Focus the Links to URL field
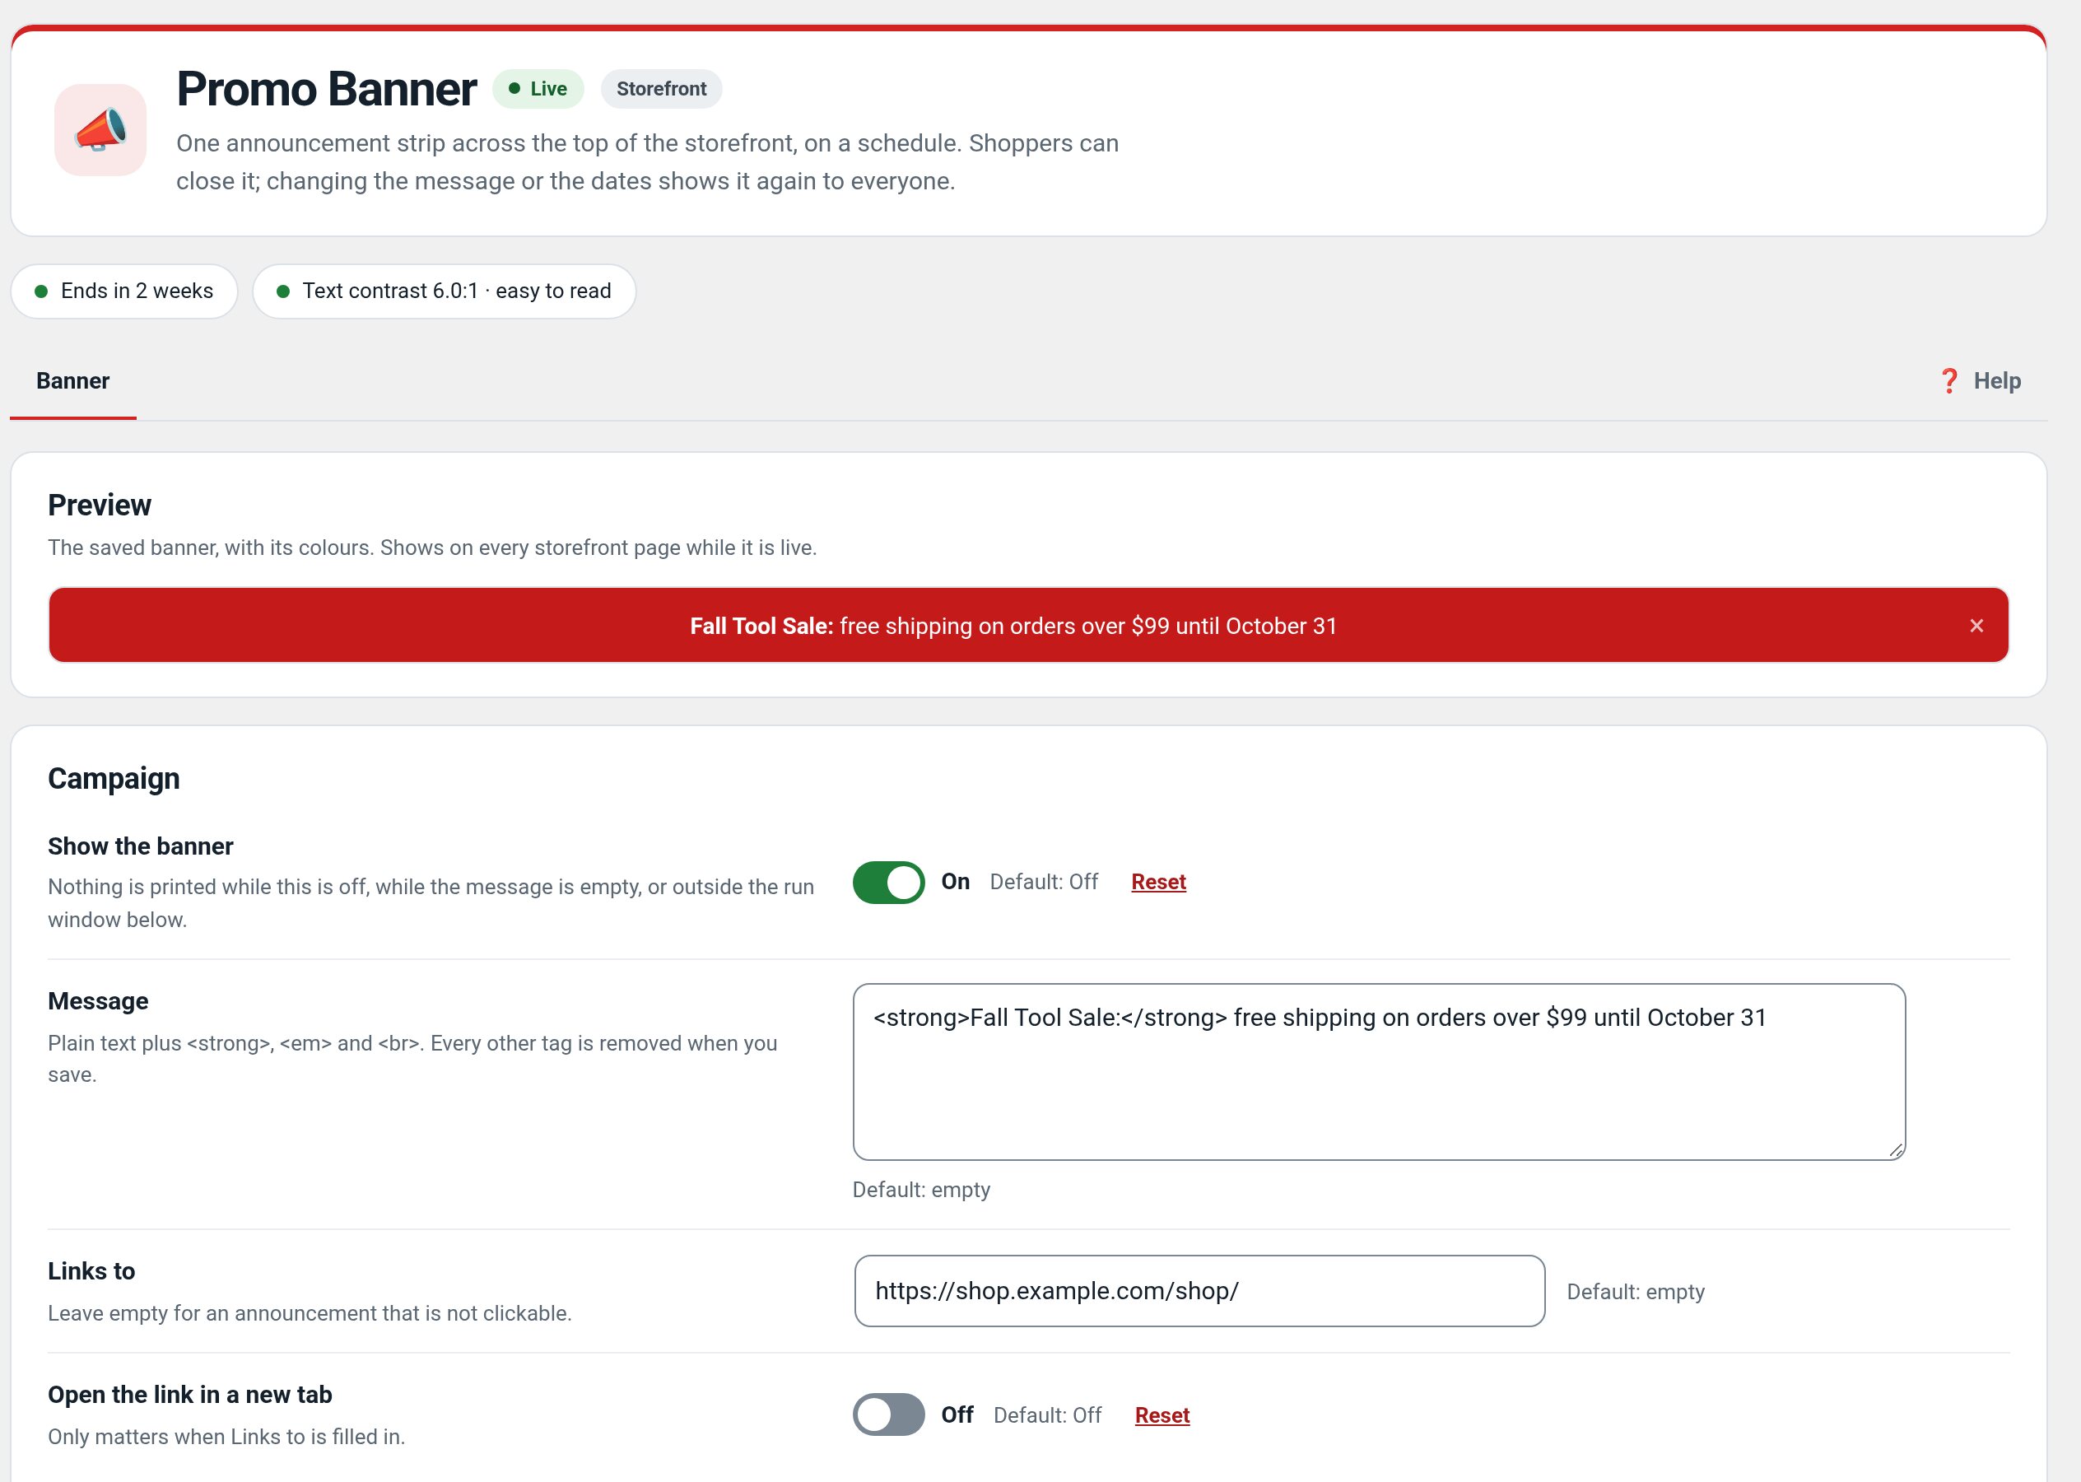 click(x=1199, y=1290)
